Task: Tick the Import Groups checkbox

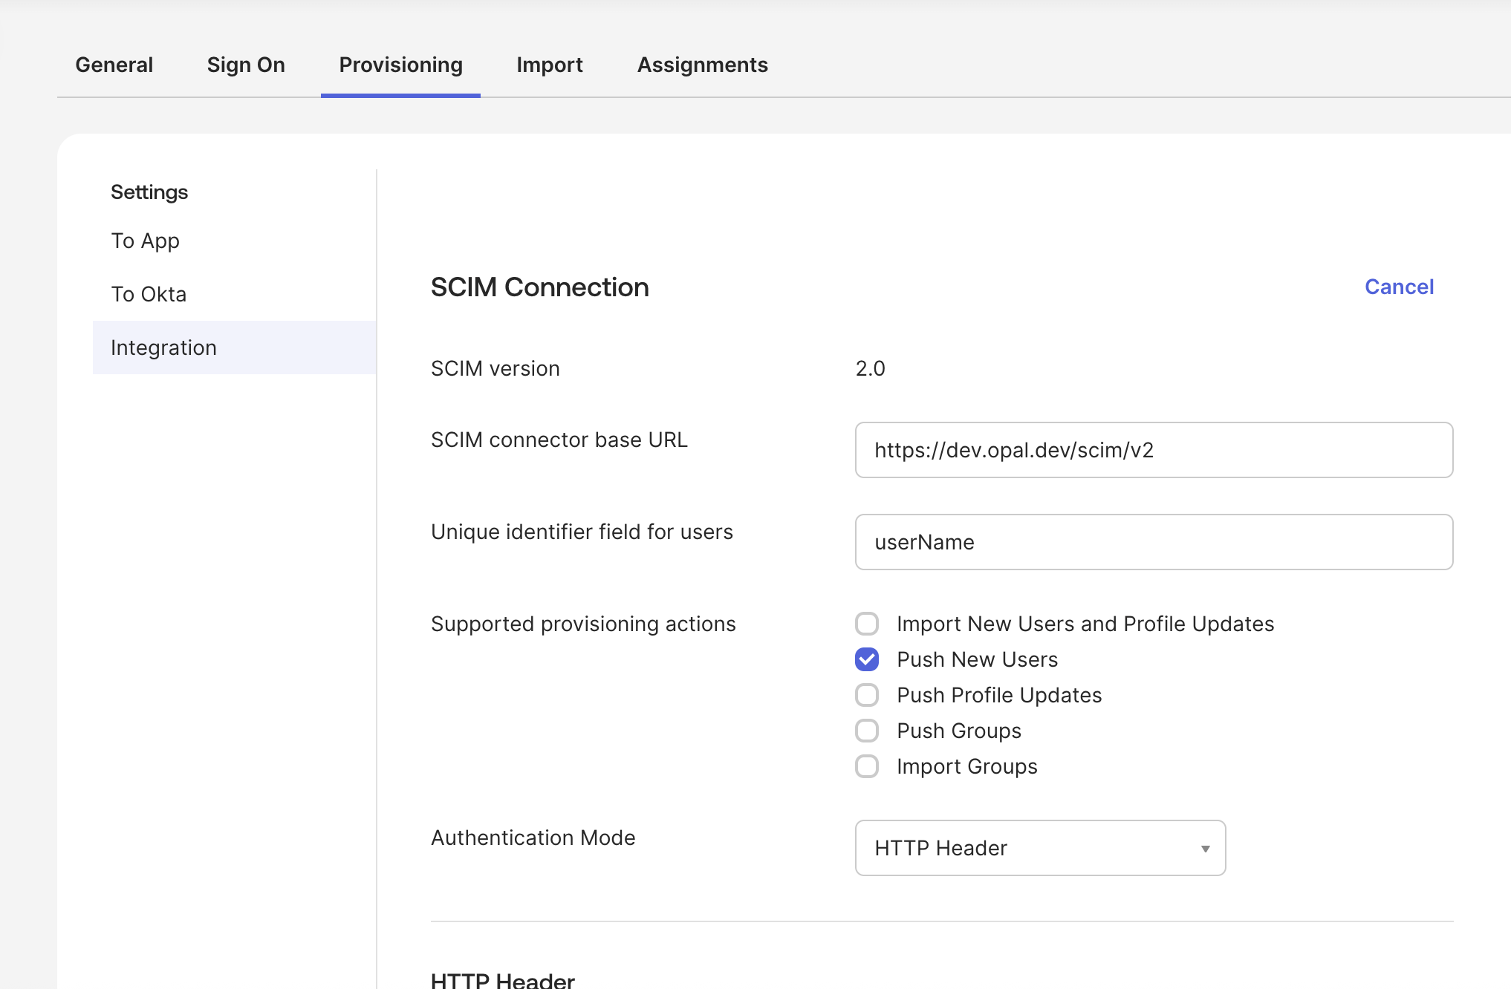Action: 867,766
